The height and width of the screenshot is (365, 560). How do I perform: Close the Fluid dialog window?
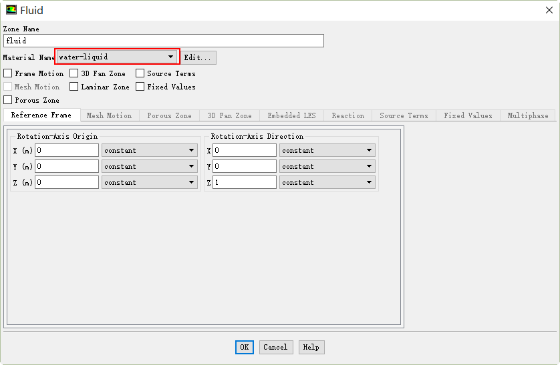549,10
